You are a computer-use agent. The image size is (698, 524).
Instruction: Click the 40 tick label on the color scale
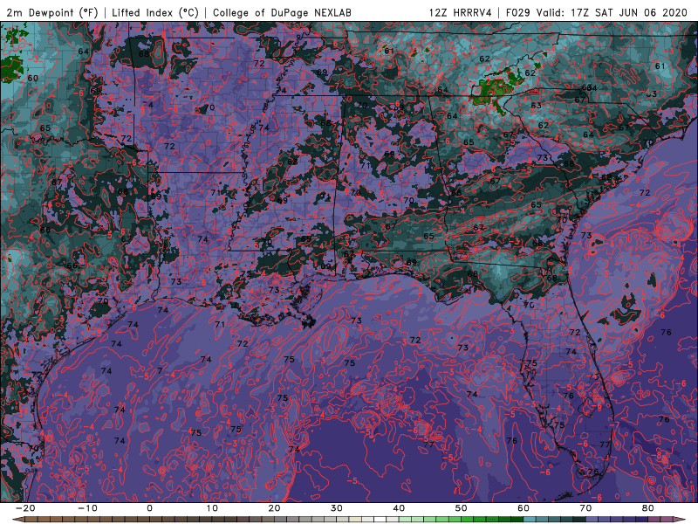pos(399,508)
